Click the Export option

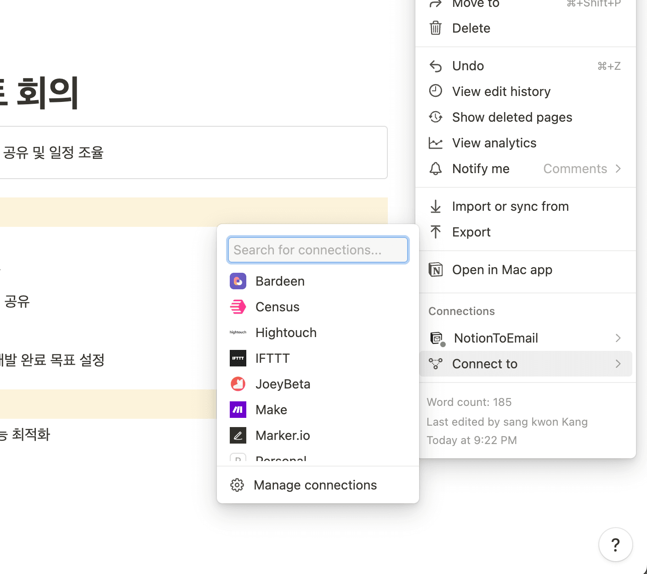tap(471, 232)
